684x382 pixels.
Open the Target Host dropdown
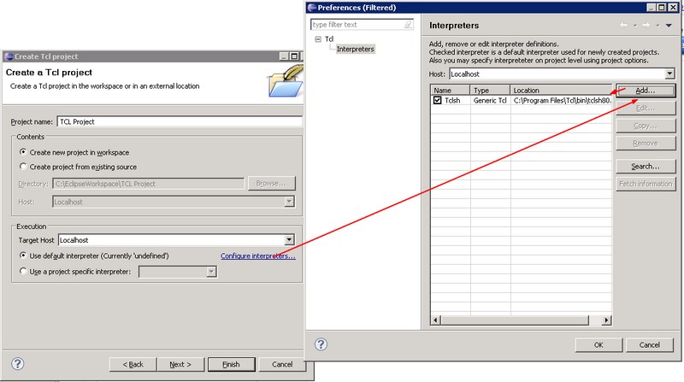click(x=290, y=241)
